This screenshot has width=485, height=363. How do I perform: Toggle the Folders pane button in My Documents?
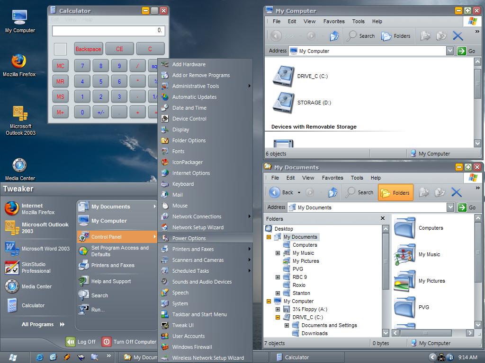pos(395,192)
